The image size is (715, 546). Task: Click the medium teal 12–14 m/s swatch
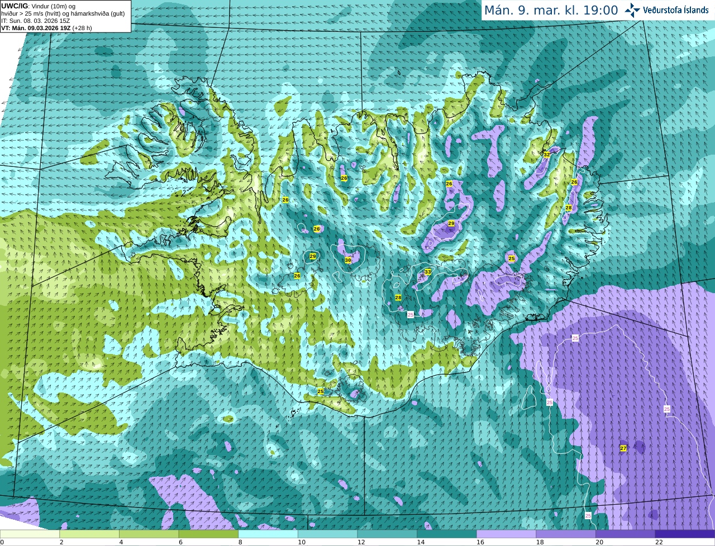pos(387,534)
